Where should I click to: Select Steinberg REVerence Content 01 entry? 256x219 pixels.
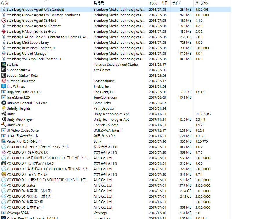31,48
